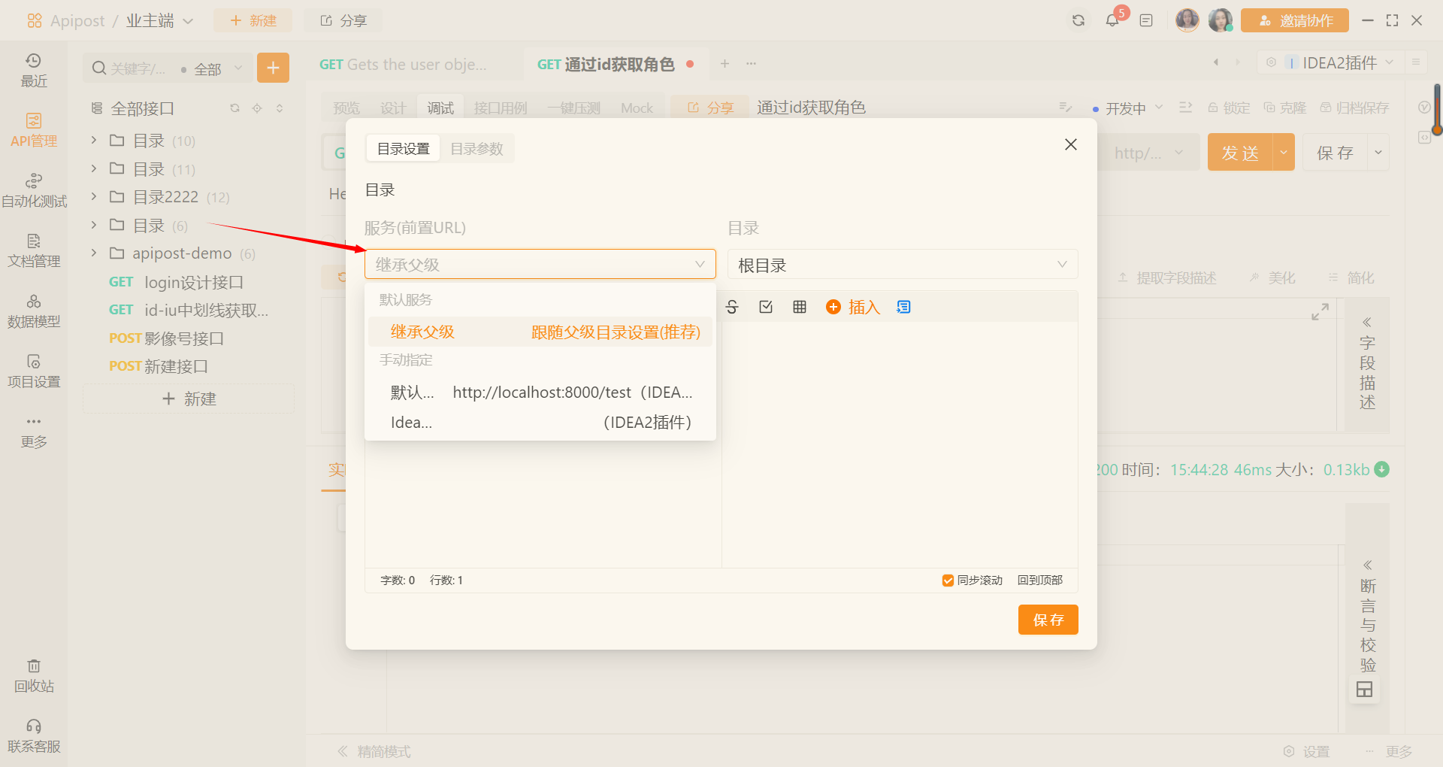
Task: Open the GET Gets the user obje... tab
Action: pos(404,64)
